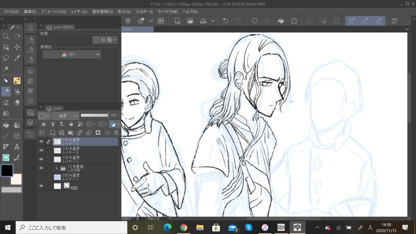Hide layer レイヤー 7 via eye icon
The height and width of the screenshot is (234, 416).
pyautogui.click(x=41, y=159)
